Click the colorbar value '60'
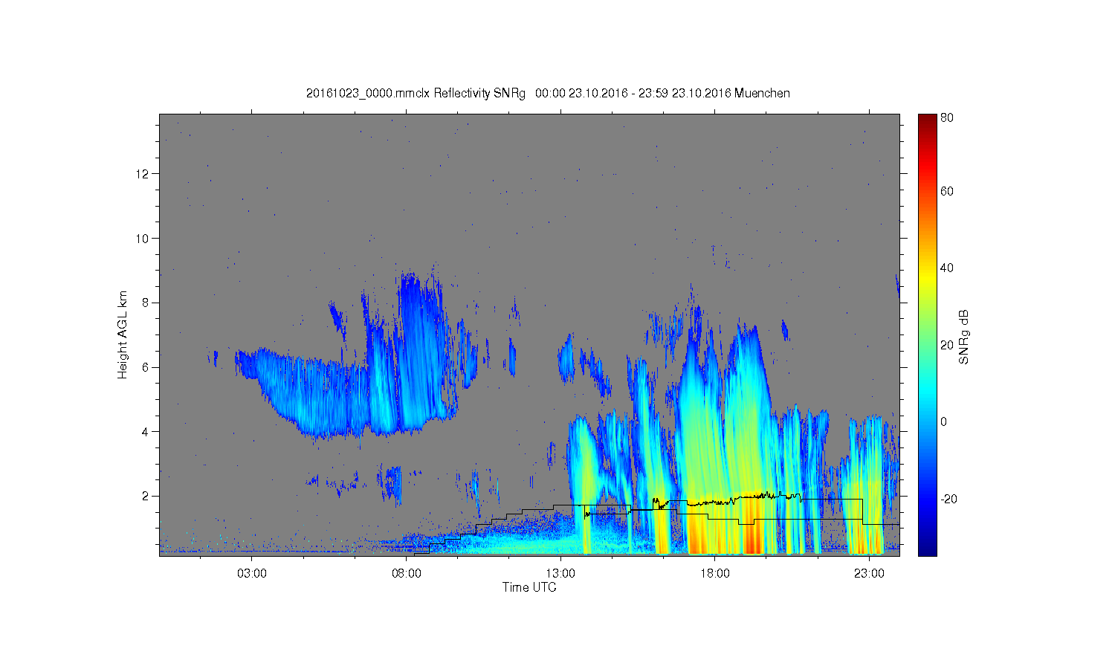 click(947, 191)
